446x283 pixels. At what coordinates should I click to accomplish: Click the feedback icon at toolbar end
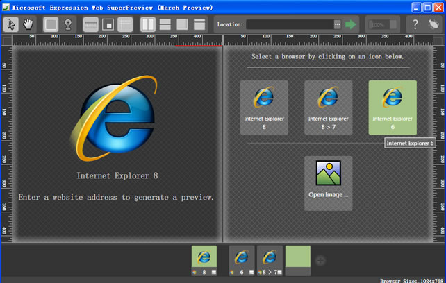coord(433,24)
